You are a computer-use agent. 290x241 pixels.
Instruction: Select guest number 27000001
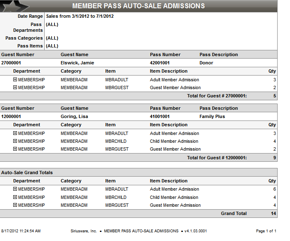11,63
